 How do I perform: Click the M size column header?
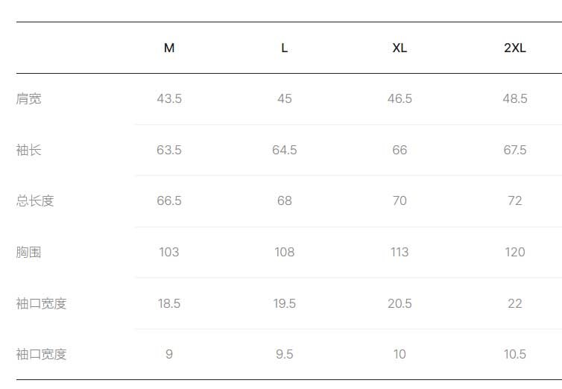click(x=169, y=48)
